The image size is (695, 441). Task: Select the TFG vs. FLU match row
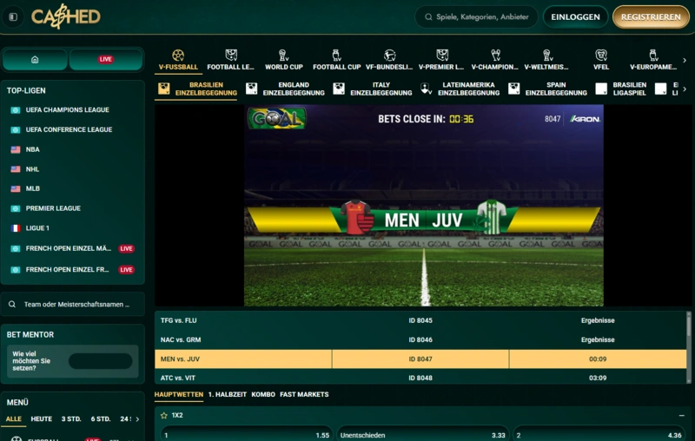pos(420,320)
